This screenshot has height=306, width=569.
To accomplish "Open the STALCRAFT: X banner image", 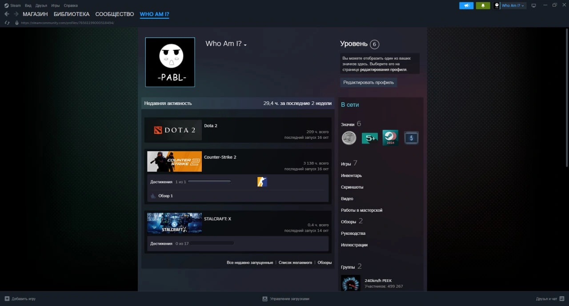I will (174, 223).
